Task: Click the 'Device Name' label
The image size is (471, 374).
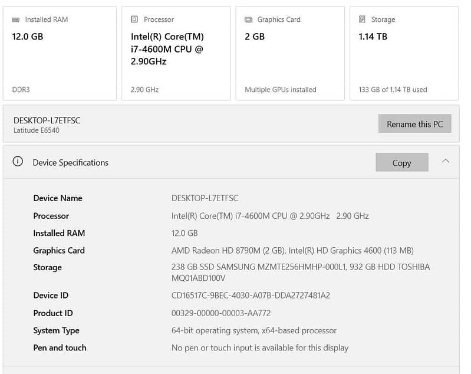Action: (x=58, y=198)
